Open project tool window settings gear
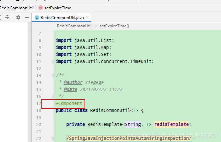Viewport: 221px width, 142px height. (18, 17)
